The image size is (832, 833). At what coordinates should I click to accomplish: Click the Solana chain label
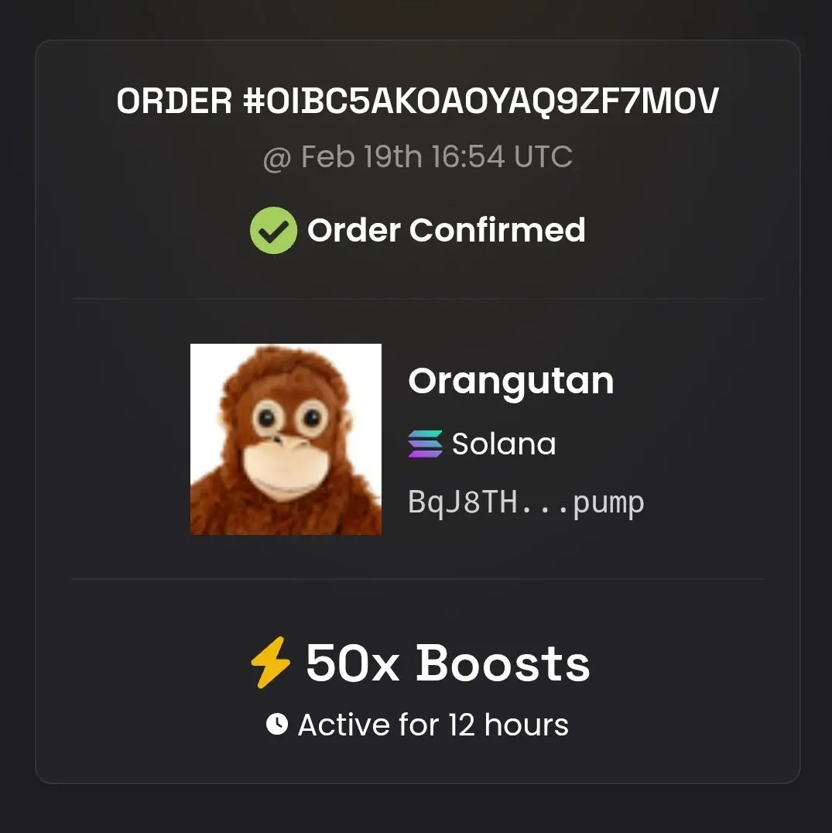pos(504,444)
